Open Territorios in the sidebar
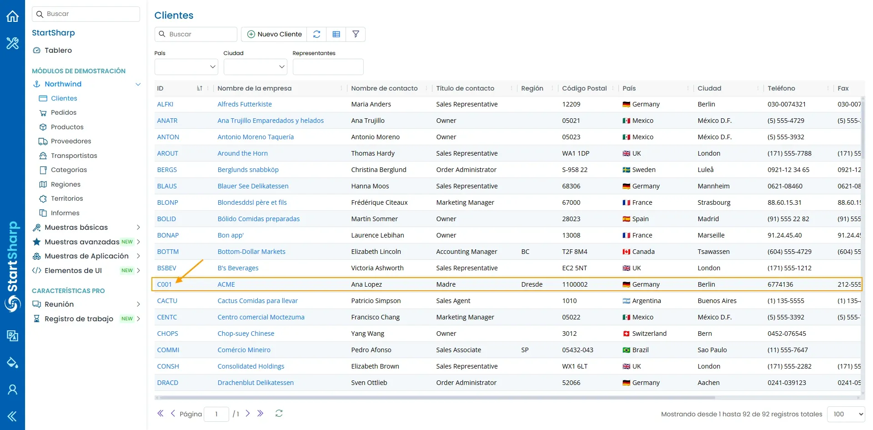The image size is (873, 430). pyautogui.click(x=67, y=198)
